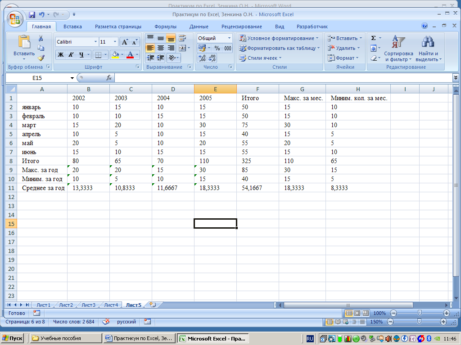Switch to the Данные ribbon tab
Screen dimensions: 461x345
coord(199,27)
